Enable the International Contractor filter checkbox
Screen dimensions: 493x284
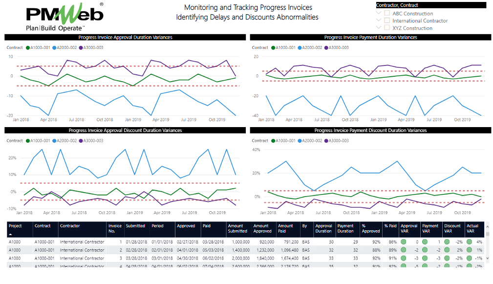pos(387,21)
